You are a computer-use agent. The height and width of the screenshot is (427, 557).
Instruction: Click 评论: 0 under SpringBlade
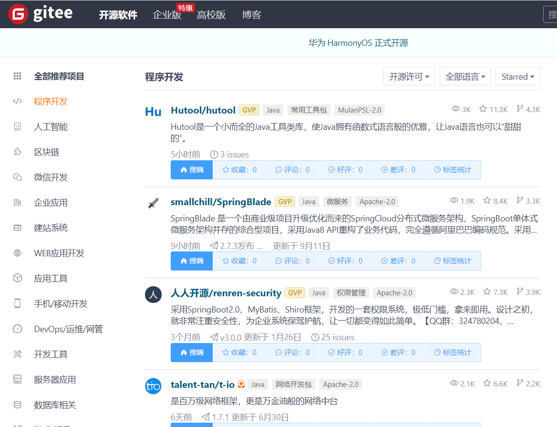click(x=292, y=261)
